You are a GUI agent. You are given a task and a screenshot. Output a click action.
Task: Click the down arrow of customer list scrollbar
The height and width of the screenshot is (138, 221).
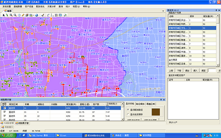(218, 65)
